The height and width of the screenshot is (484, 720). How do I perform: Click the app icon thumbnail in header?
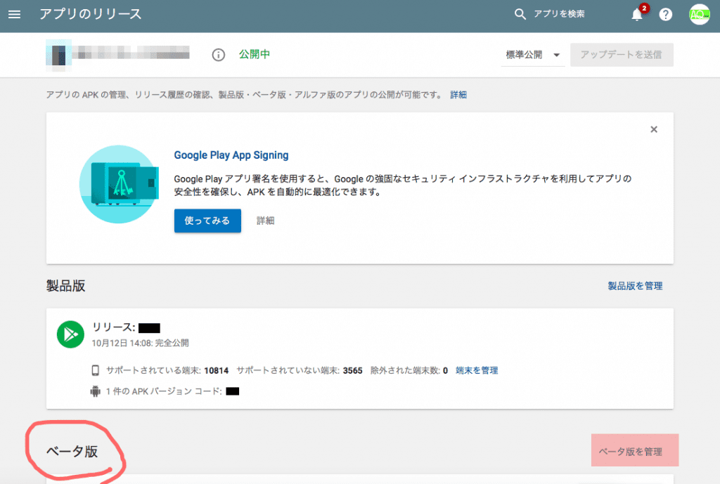coord(59,55)
